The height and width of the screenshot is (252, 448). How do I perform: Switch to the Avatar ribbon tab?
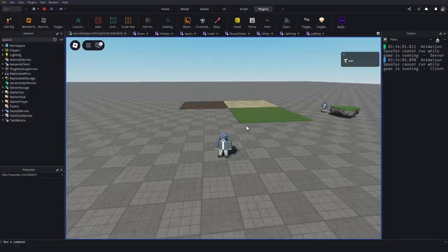click(x=205, y=9)
